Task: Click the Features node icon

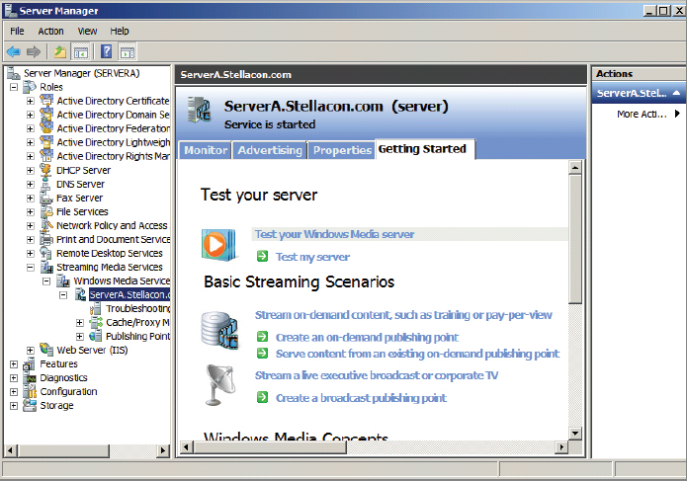Action: tap(30, 363)
